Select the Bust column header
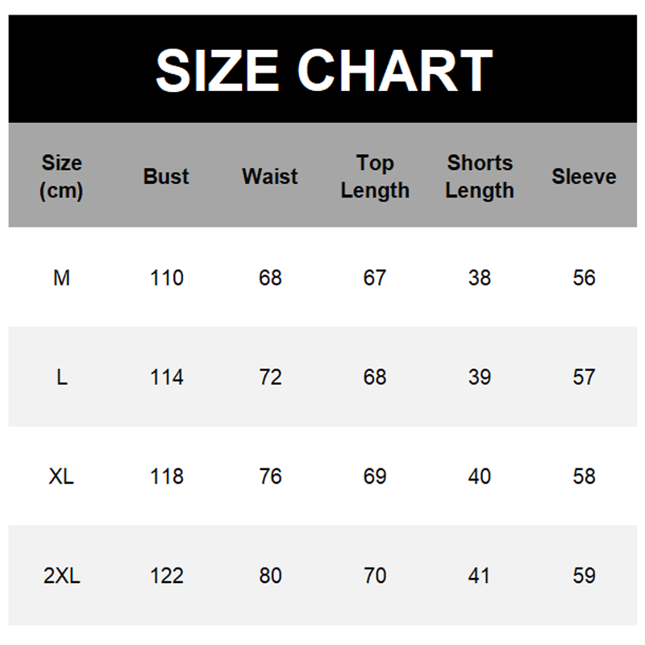 [x=166, y=177]
